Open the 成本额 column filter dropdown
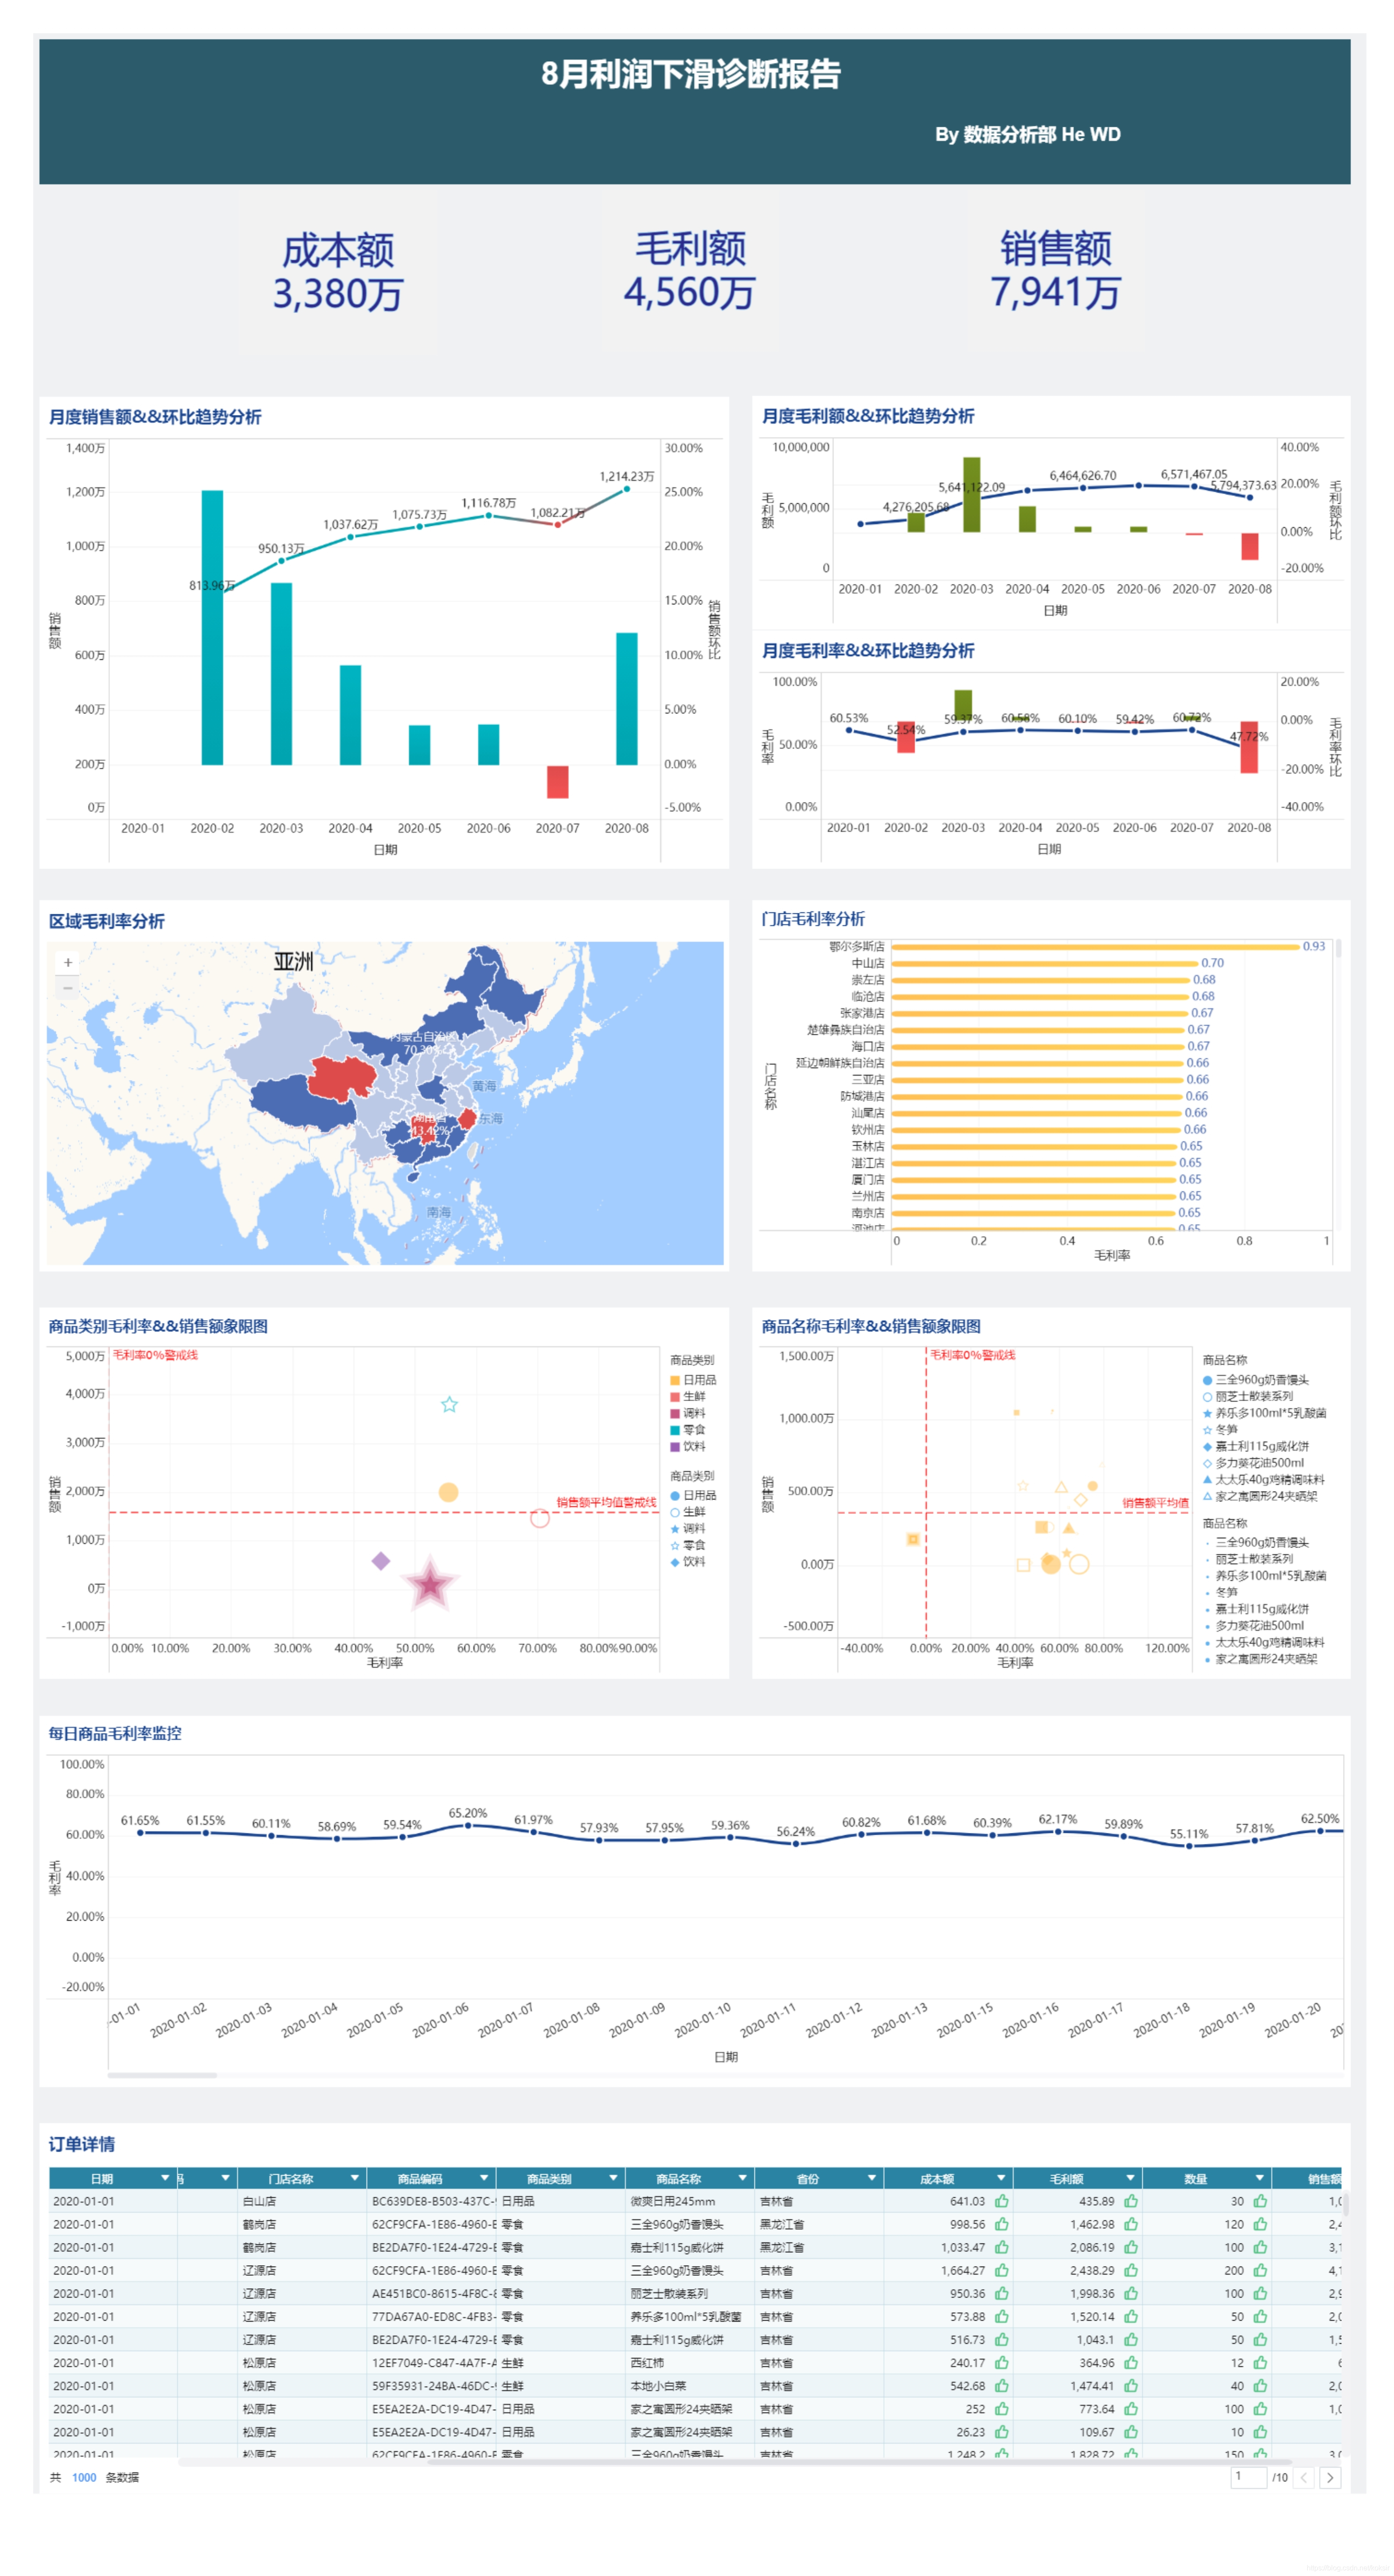 click(x=1000, y=2178)
